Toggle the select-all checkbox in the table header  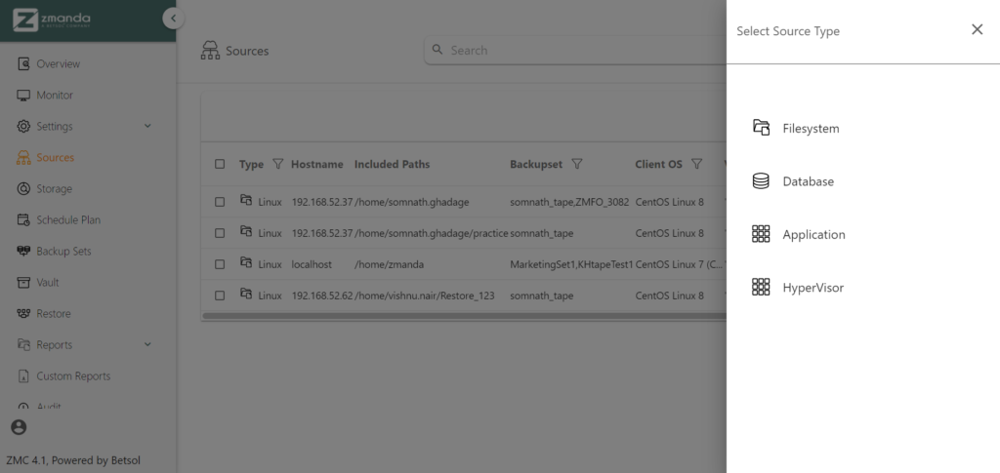[x=220, y=164]
